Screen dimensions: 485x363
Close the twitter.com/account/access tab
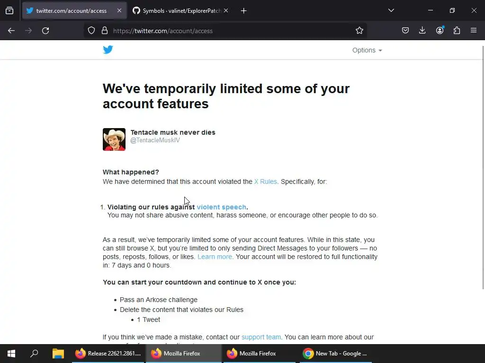pyautogui.click(x=119, y=10)
